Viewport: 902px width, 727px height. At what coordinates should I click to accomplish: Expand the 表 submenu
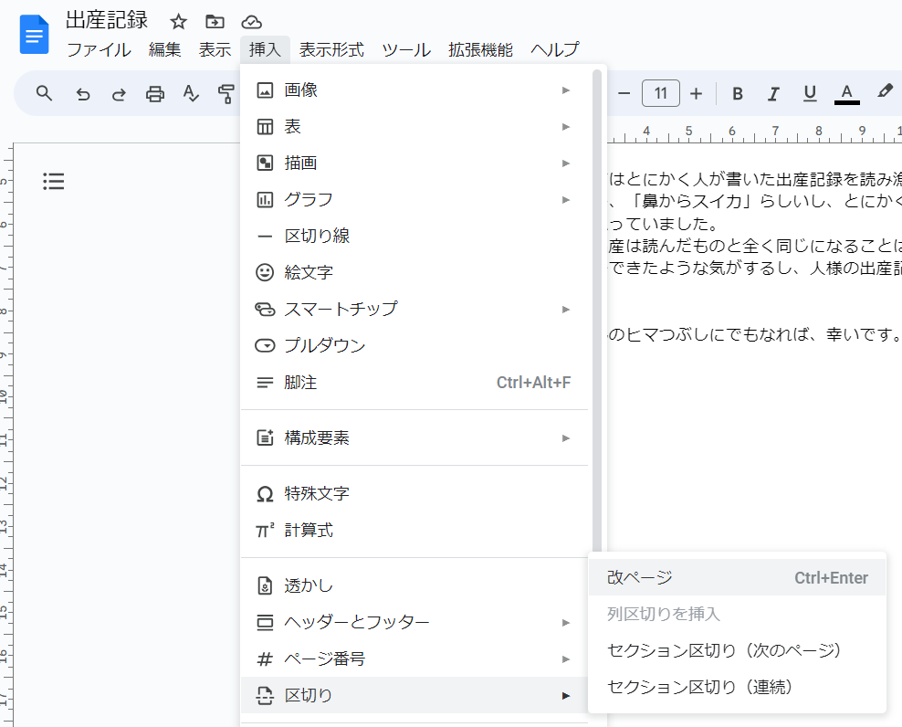(414, 127)
